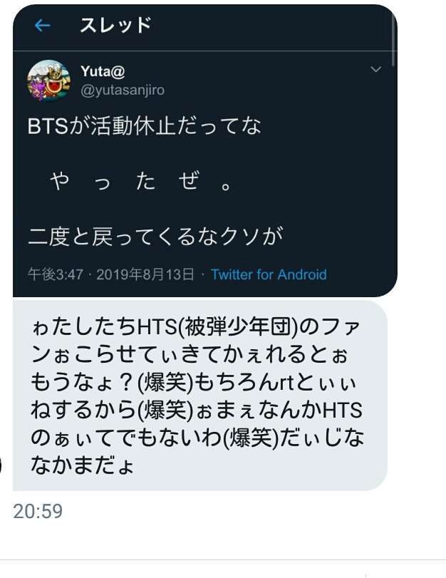Click the dark header bar beside スレッド
446x578 pixels.
pyautogui.click(x=273, y=26)
